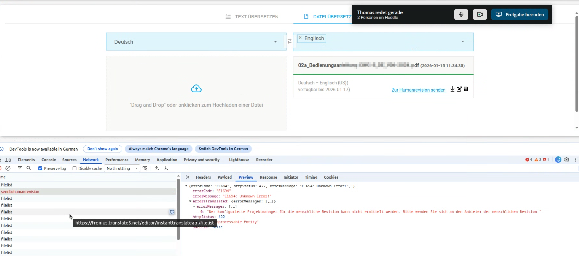Switch to the Response tab

coord(268,177)
